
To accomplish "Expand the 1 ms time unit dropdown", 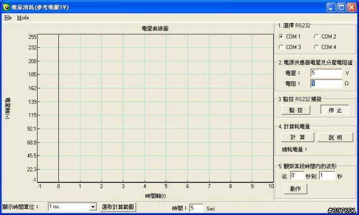I will (x=93, y=207).
